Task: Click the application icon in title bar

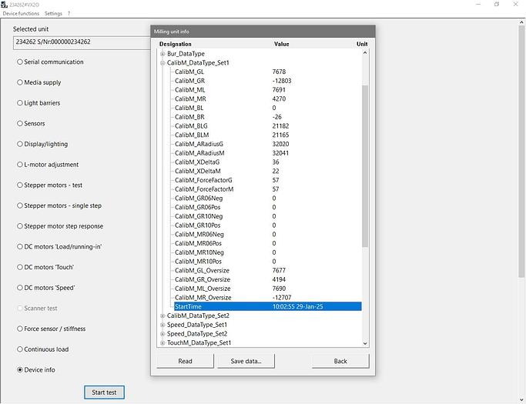Action: click(4, 4)
